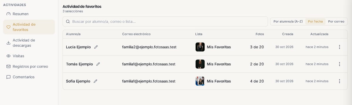352x105 pixels.
Task: Select the Por fecha sorting option
Action: 315,22
